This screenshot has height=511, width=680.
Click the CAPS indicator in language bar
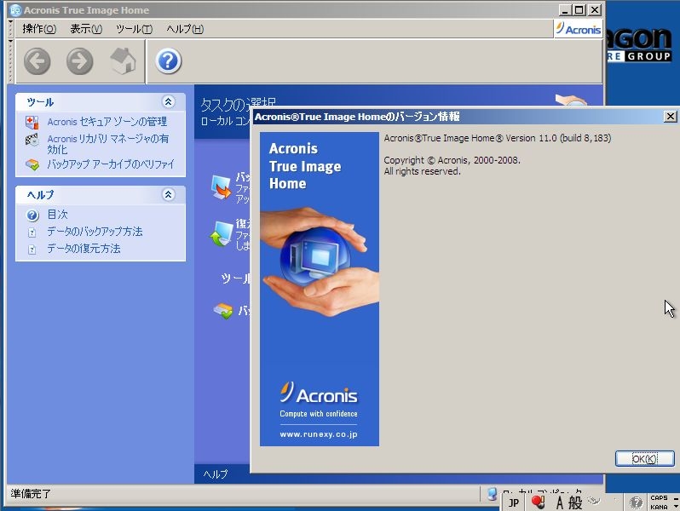click(659, 498)
